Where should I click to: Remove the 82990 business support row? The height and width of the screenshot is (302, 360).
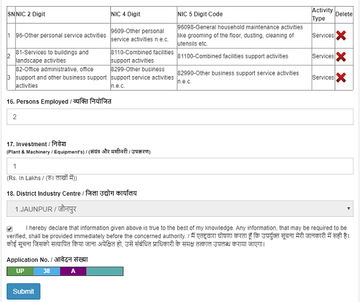pos(341,77)
